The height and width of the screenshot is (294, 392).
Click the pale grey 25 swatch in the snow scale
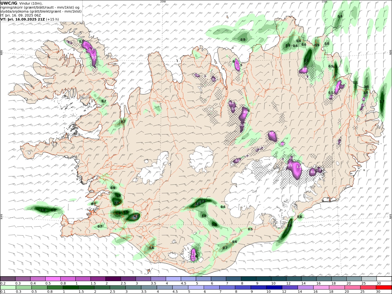coord(369,279)
